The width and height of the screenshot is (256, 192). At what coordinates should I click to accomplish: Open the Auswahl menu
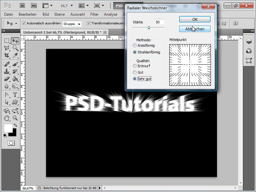(77, 14)
